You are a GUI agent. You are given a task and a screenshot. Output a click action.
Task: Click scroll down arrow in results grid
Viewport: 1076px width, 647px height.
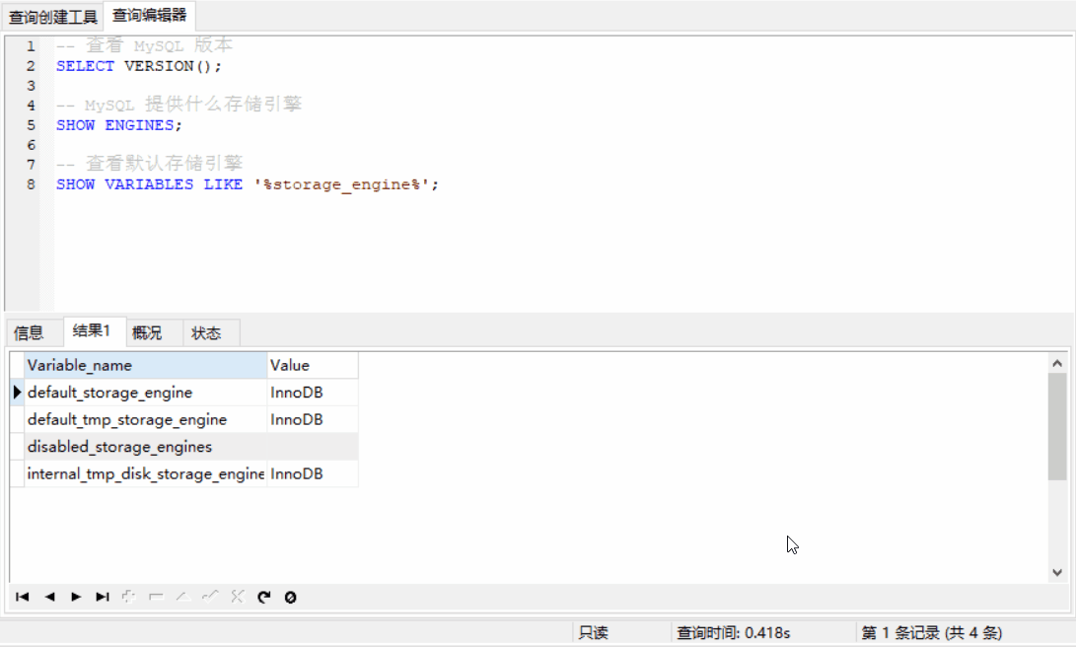point(1057,572)
